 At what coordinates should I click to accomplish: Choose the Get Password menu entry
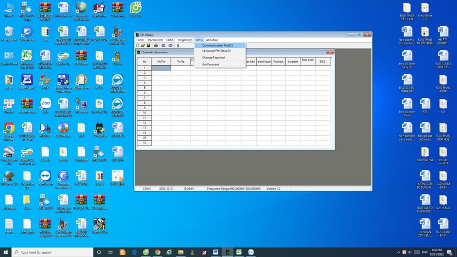(211, 64)
